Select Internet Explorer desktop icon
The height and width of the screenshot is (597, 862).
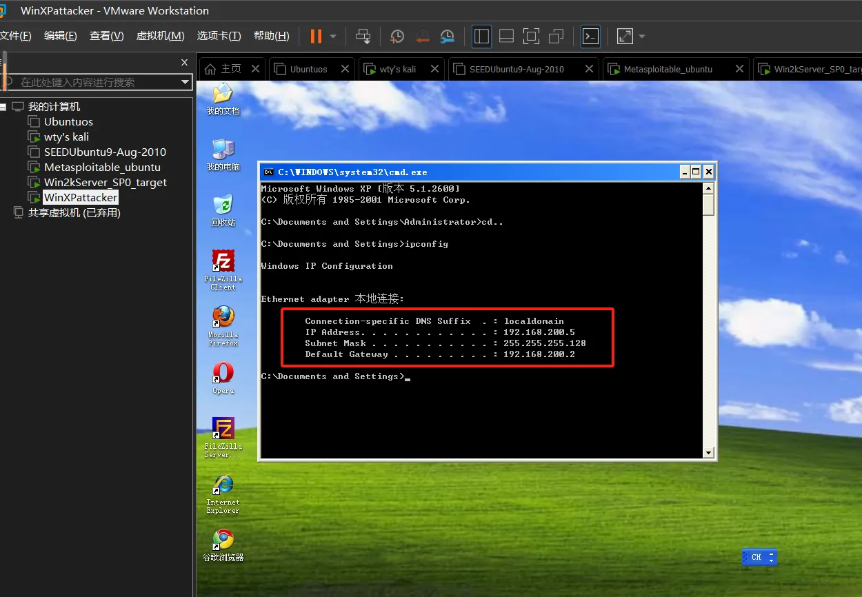tap(223, 494)
